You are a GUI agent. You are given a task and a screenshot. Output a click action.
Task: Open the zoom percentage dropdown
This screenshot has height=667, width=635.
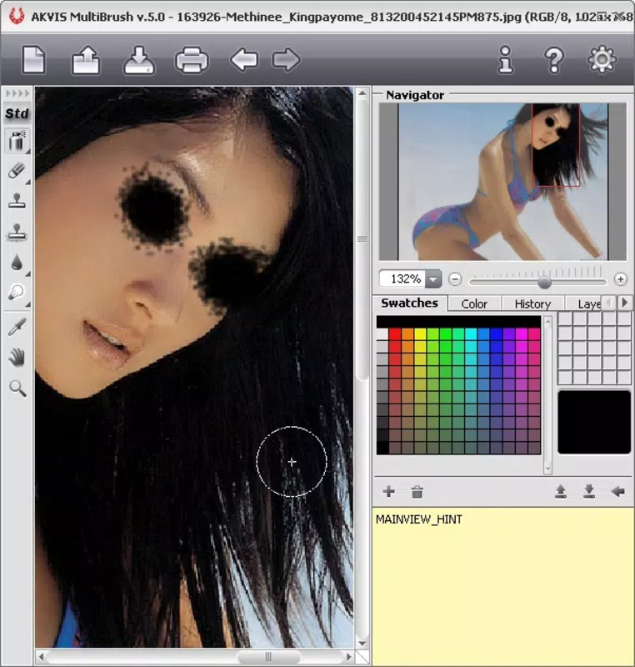pyautogui.click(x=433, y=279)
